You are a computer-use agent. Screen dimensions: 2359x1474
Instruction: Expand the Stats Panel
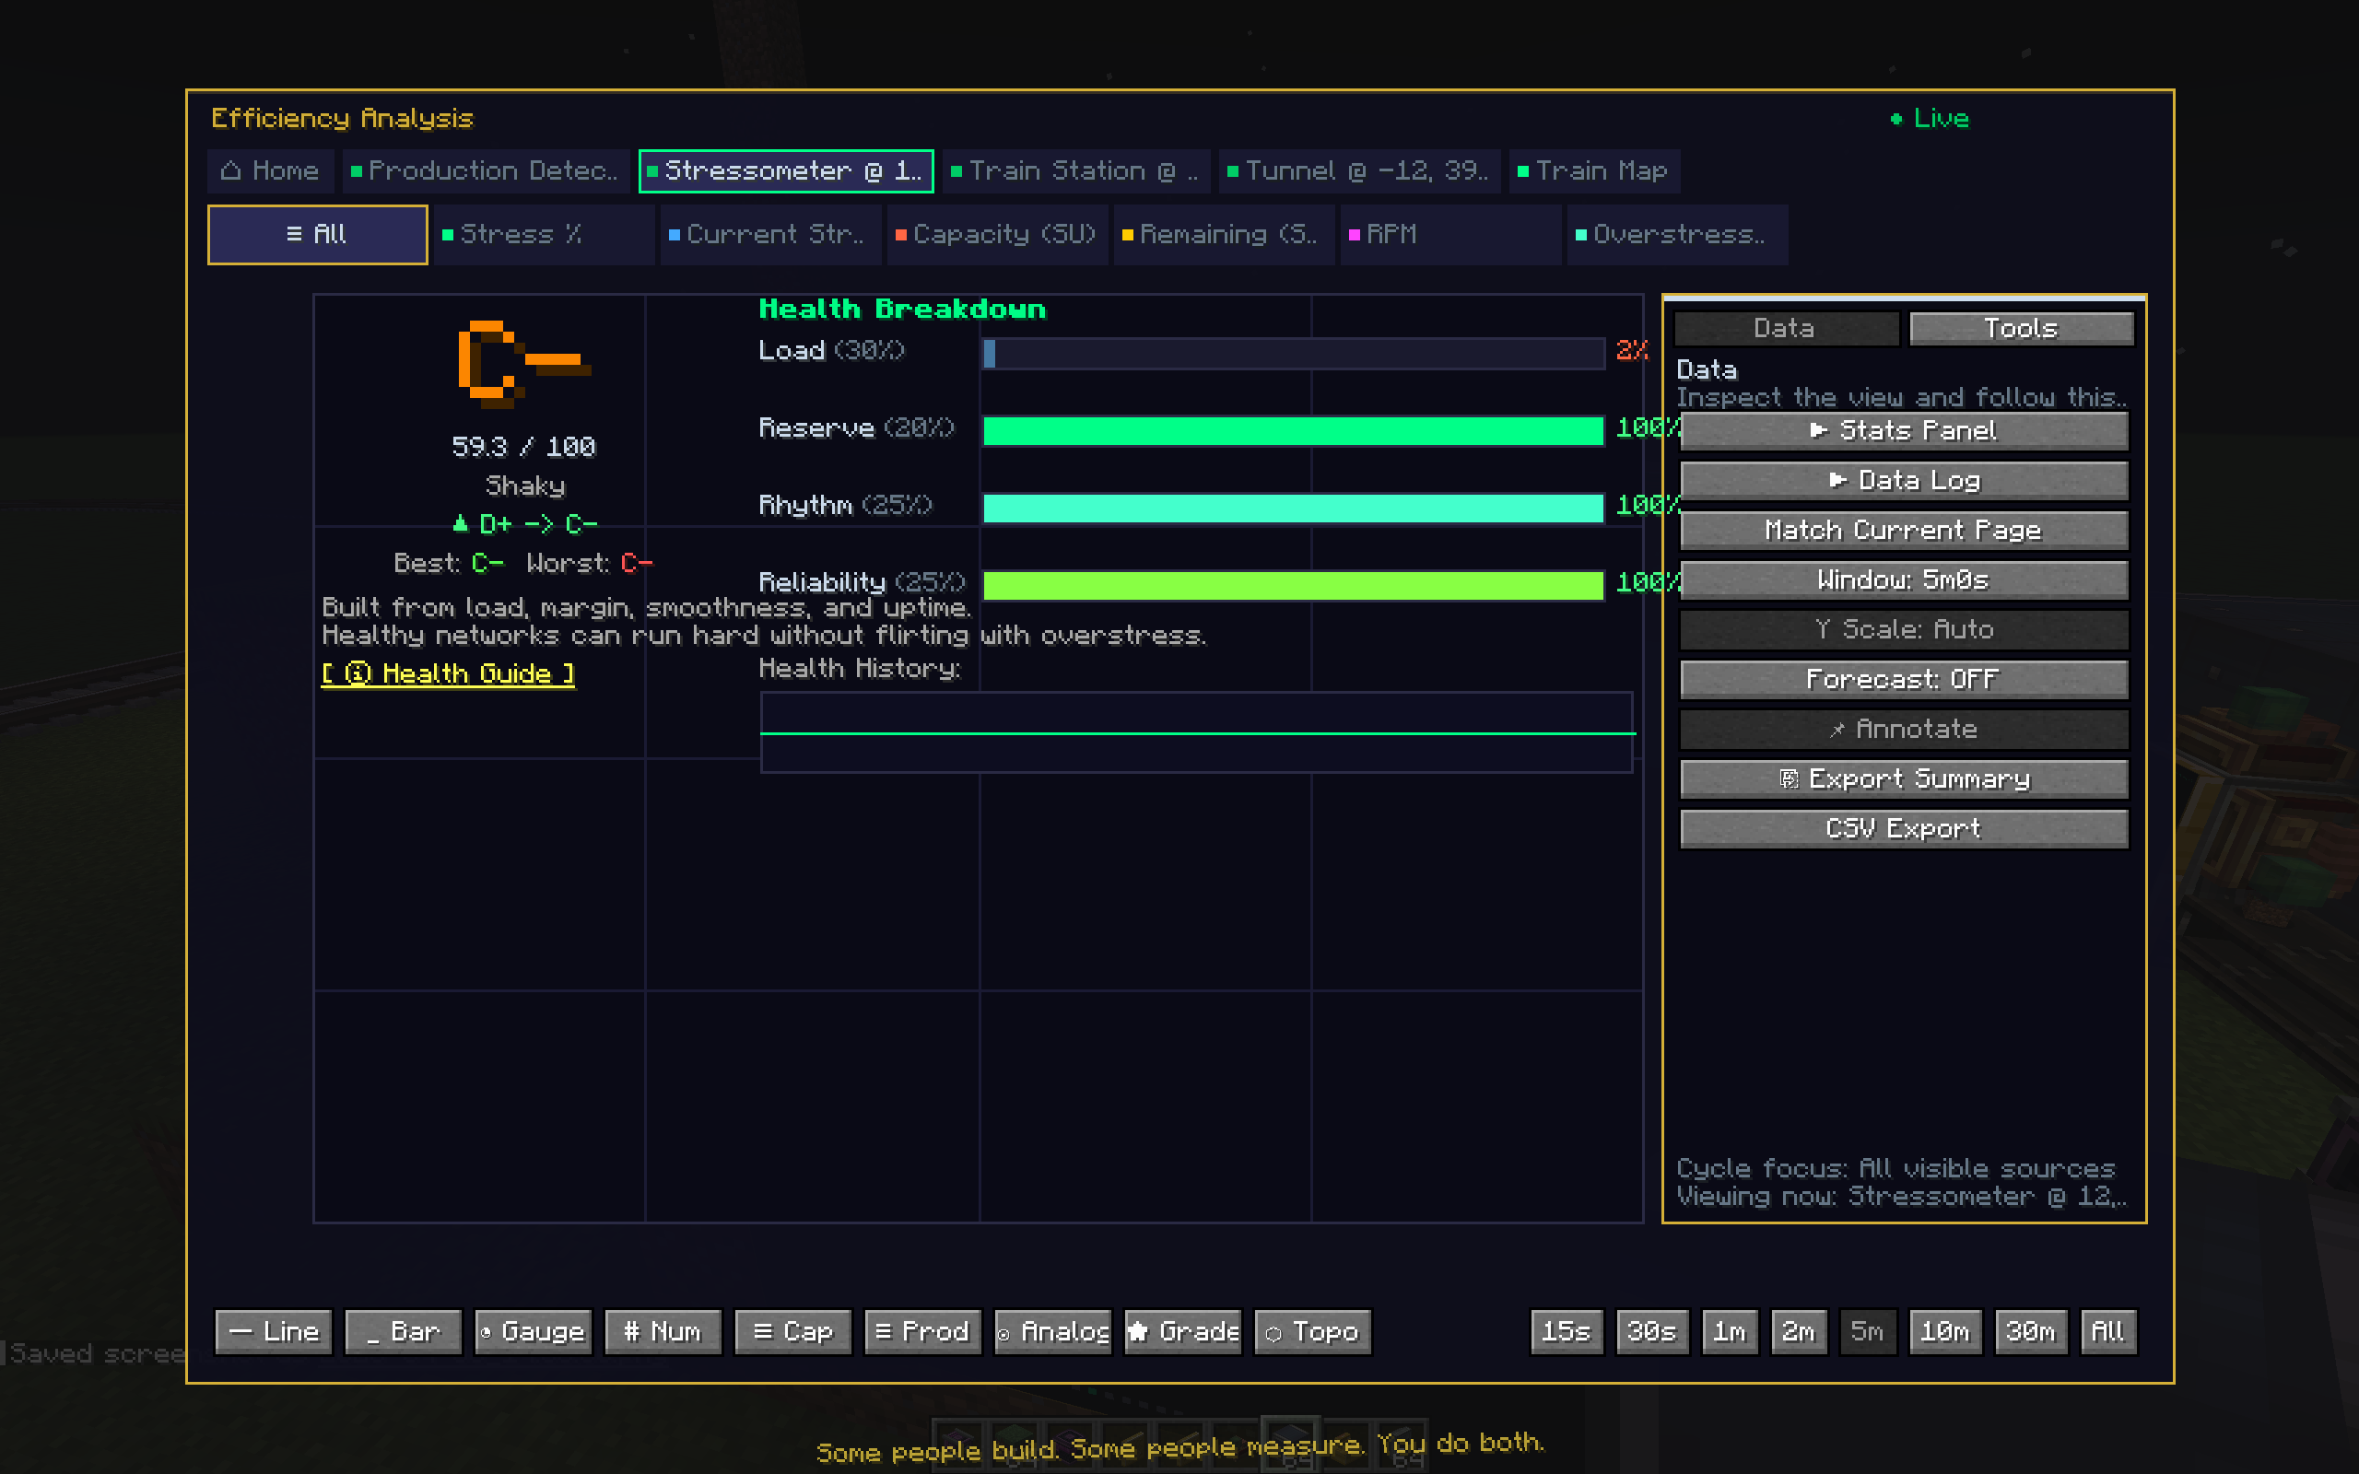point(1903,431)
